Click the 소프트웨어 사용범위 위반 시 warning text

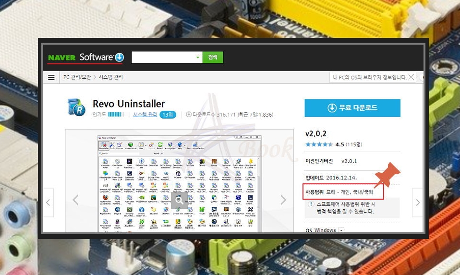pos(346,204)
